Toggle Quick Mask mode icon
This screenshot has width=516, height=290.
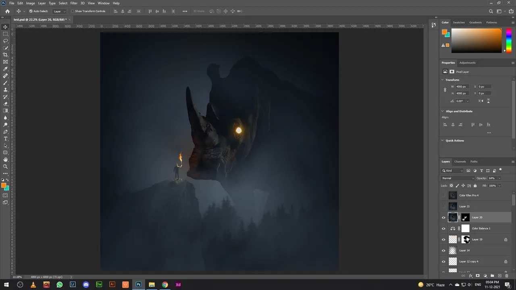[5, 195]
